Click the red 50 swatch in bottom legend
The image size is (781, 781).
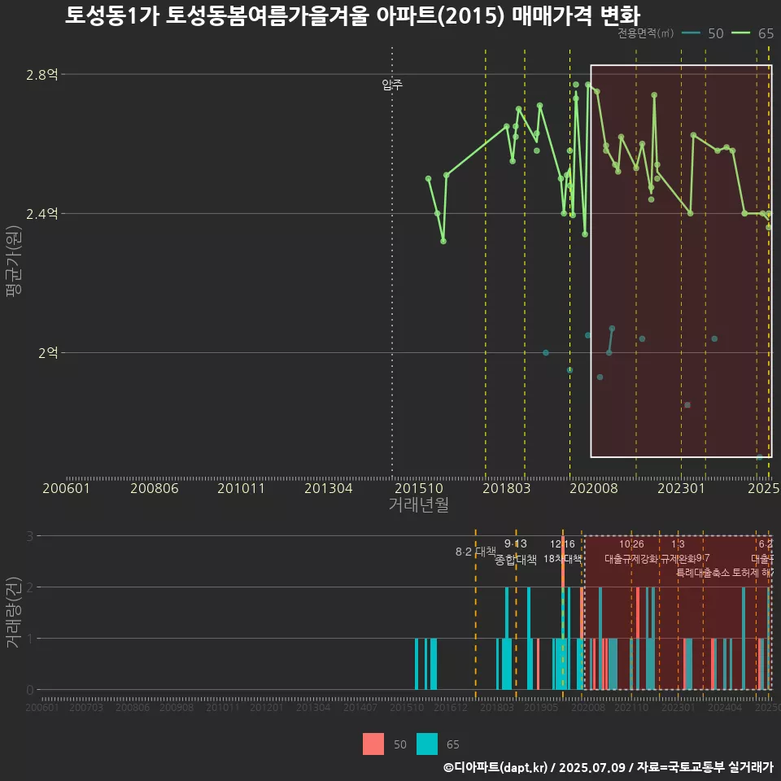373,744
